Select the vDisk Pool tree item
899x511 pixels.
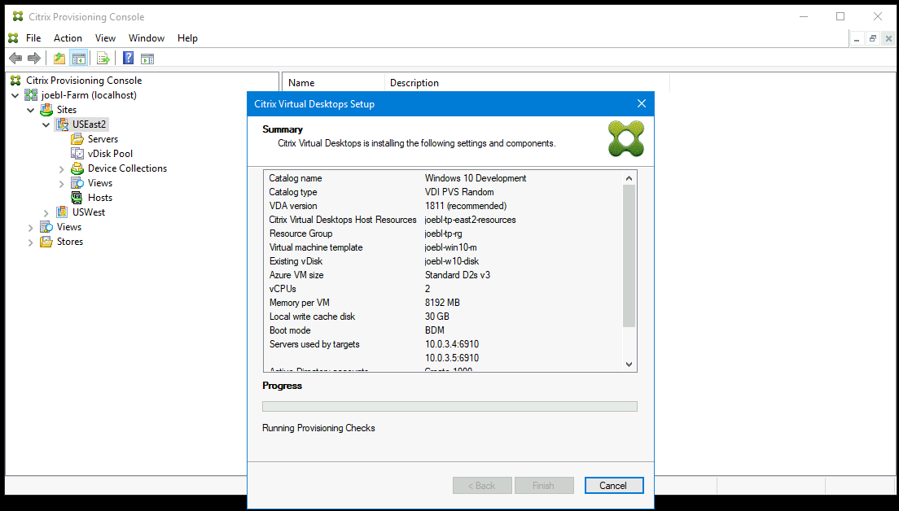pyautogui.click(x=107, y=153)
